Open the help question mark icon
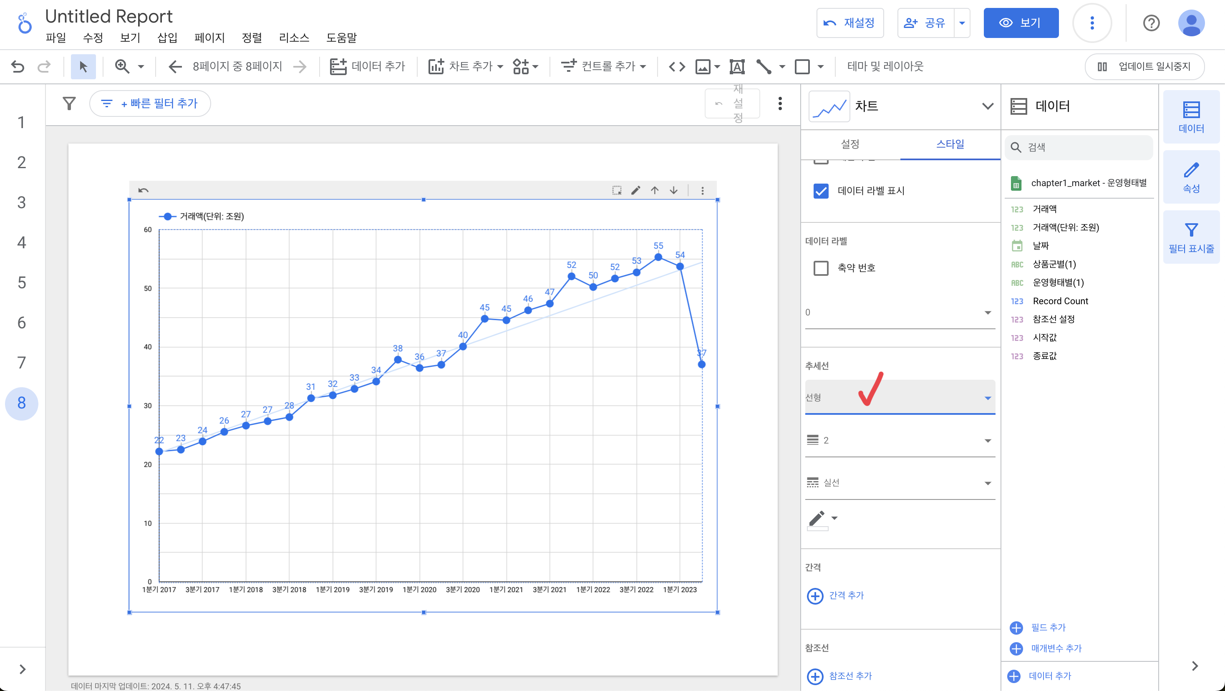This screenshot has width=1225, height=691. tap(1151, 23)
